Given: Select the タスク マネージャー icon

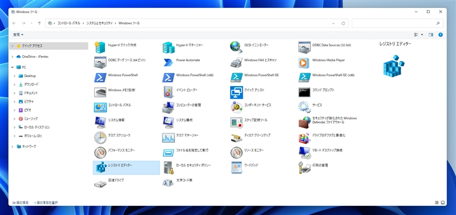Looking at the screenshot, I should (x=168, y=137).
